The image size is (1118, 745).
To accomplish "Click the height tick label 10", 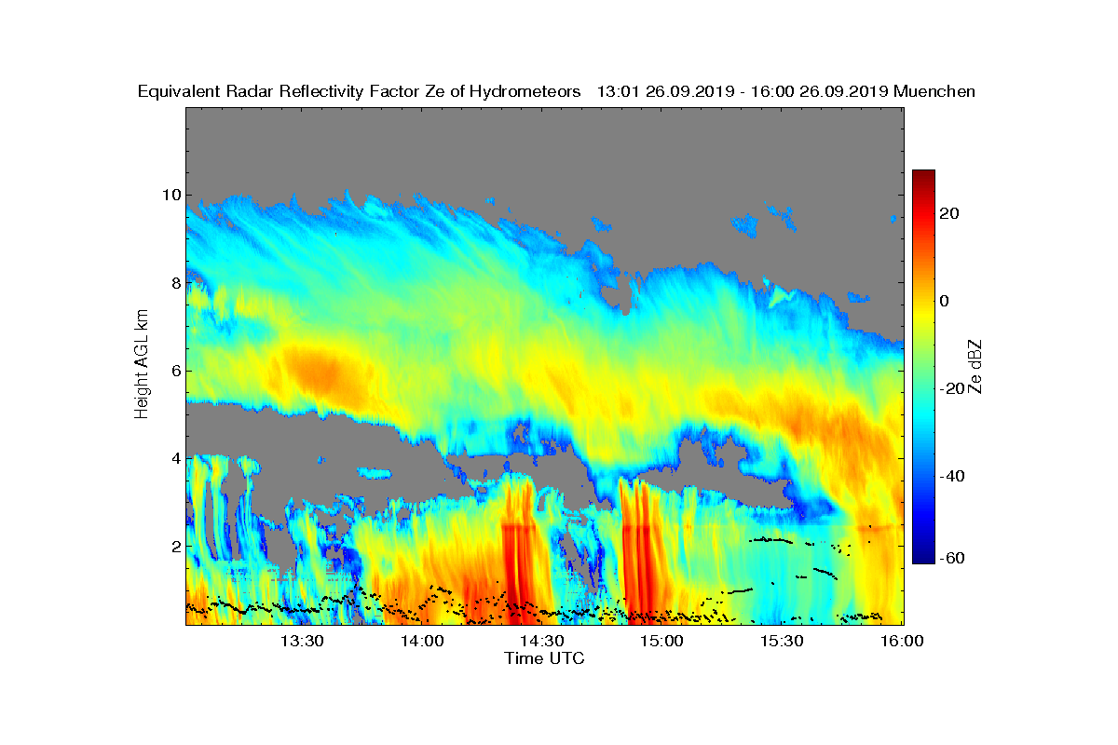I will click(x=170, y=196).
